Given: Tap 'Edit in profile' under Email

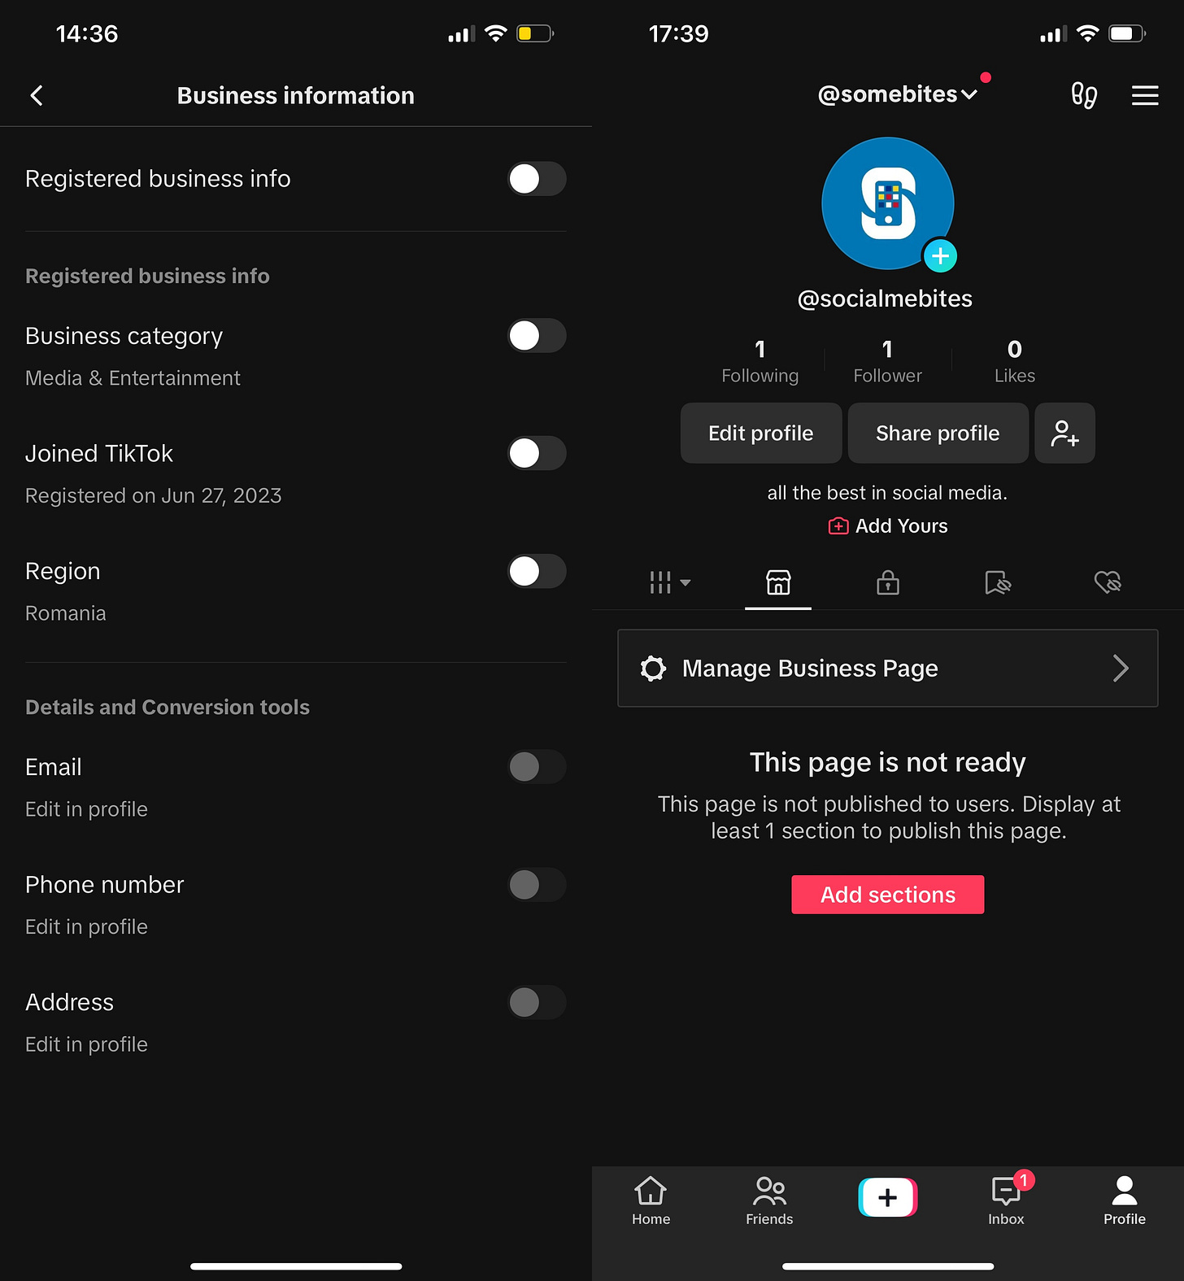Looking at the screenshot, I should point(86,809).
